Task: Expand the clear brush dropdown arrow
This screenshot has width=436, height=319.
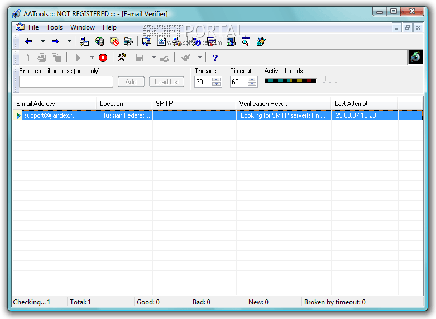Action: (x=200, y=57)
